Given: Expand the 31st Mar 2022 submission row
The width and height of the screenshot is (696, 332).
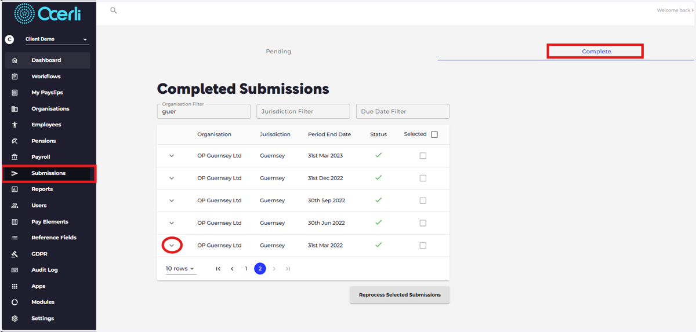Looking at the screenshot, I should 172,246.
